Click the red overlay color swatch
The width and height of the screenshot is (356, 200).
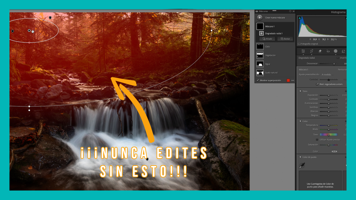(x=288, y=80)
